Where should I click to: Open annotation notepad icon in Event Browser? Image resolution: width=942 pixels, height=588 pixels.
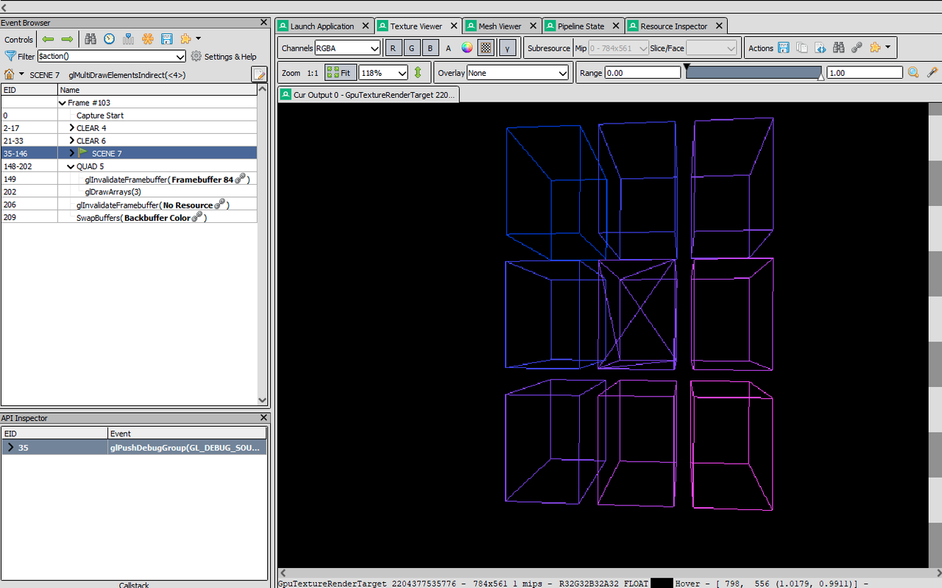(259, 74)
